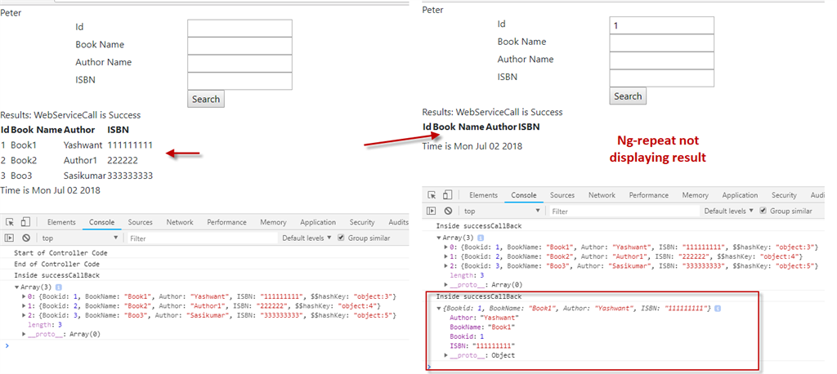Click info badge next to right Array(3)

pos(481,238)
